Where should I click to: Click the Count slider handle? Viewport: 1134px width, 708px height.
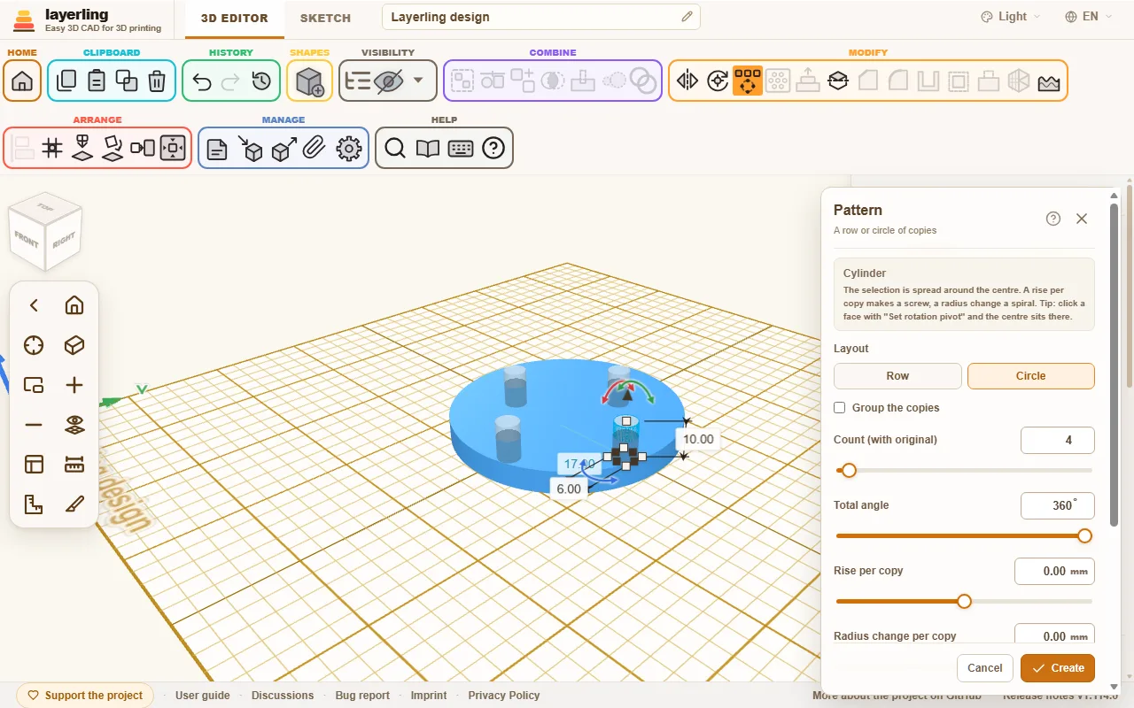click(849, 470)
